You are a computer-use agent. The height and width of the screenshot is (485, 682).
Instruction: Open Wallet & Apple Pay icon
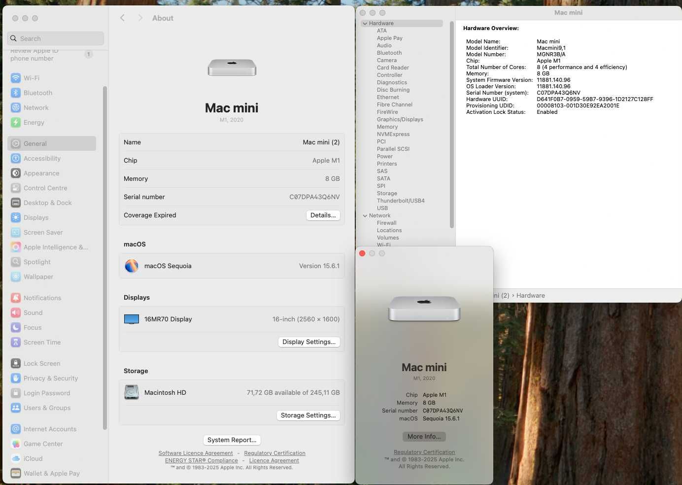click(16, 473)
